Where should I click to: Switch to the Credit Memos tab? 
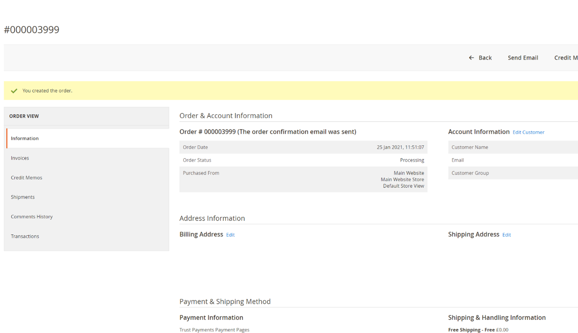click(x=26, y=177)
